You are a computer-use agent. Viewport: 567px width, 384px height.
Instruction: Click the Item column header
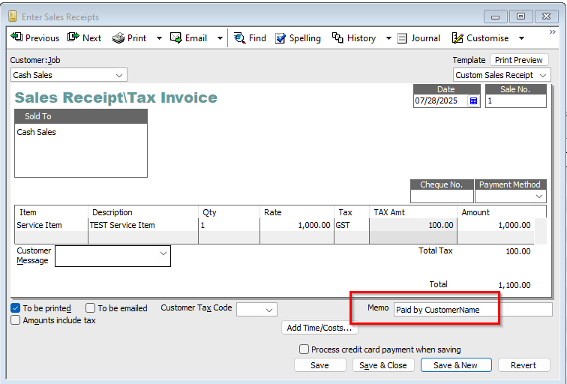[x=51, y=212]
